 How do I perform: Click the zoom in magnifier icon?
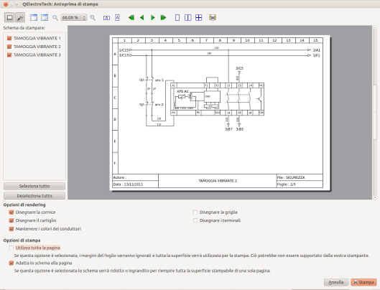(x=93, y=18)
